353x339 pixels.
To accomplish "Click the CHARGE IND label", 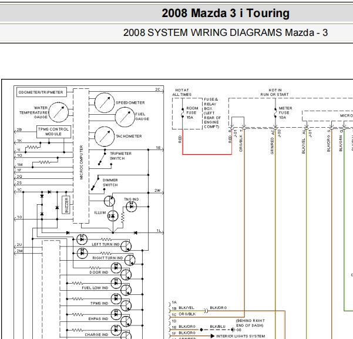I will pyautogui.click(x=96, y=334).
